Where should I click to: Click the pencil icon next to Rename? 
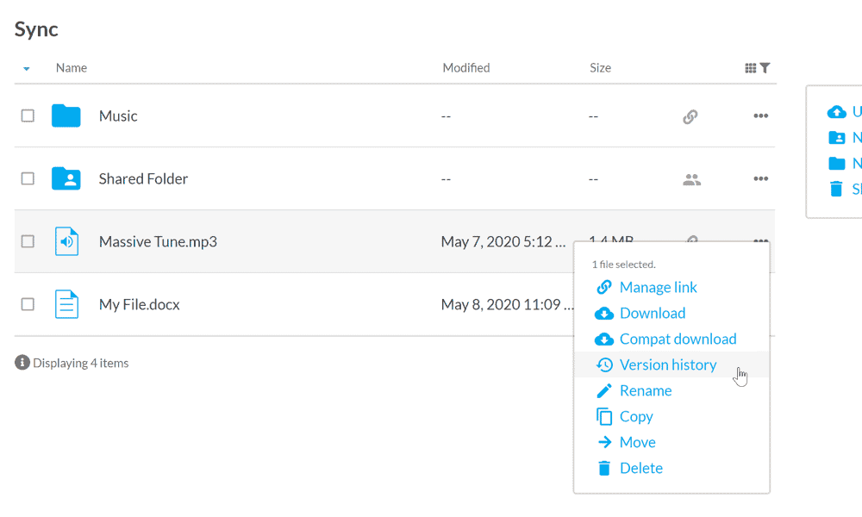(604, 390)
